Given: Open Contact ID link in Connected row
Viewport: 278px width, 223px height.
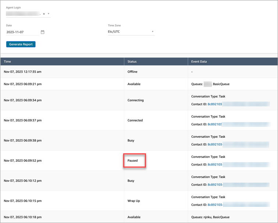Looking at the screenshot, I should point(215,124).
